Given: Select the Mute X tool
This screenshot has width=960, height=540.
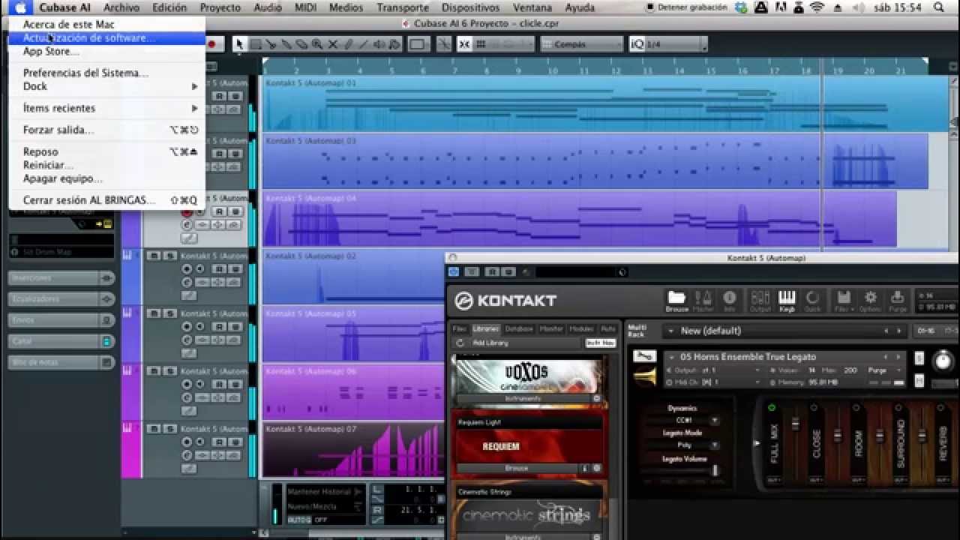Looking at the screenshot, I should [x=333, y=44].
